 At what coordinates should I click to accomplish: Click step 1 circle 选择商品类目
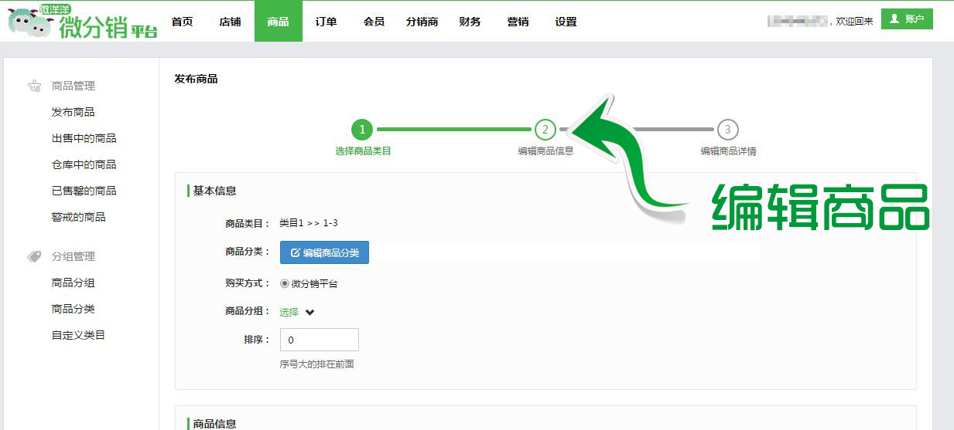(x=362, y=130)
